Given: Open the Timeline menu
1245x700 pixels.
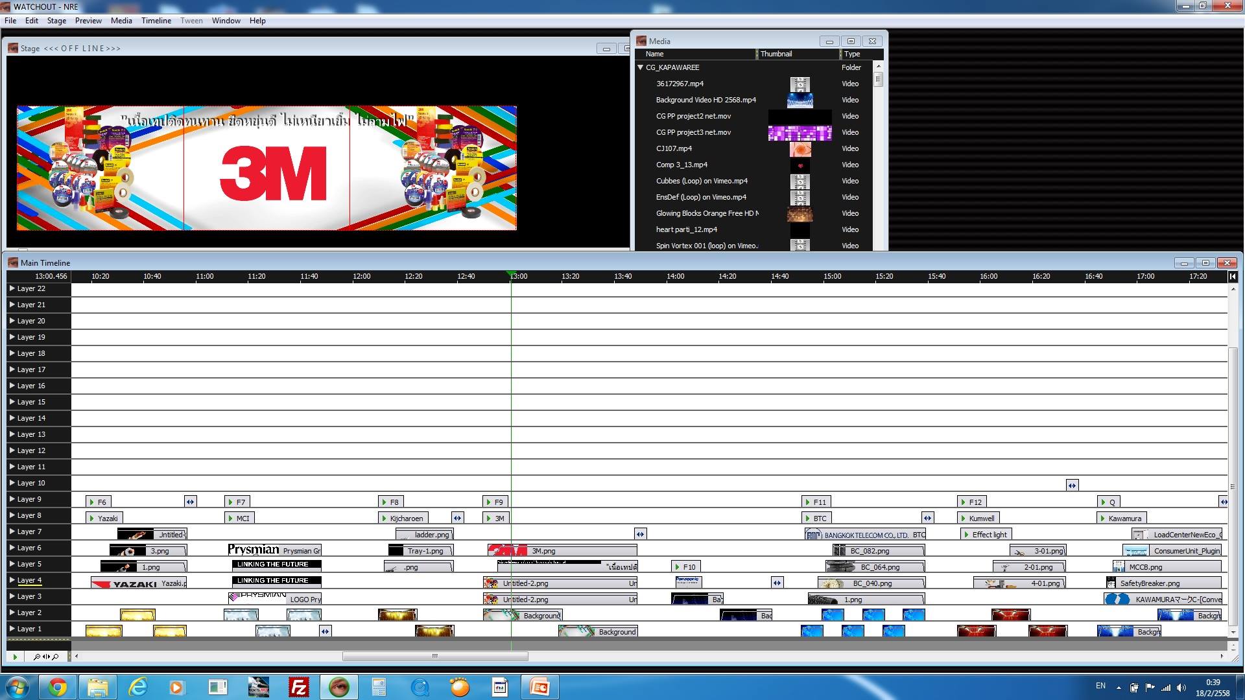Looking at the screenshot, I should [156, 21].
